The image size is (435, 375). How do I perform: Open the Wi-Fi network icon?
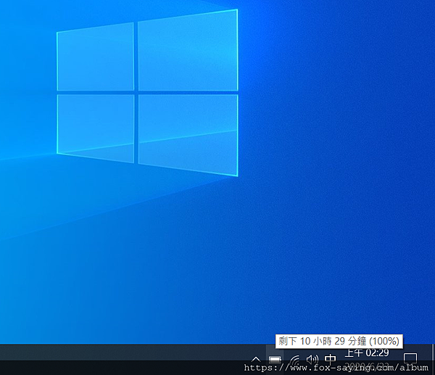click(x=294, y=360)
